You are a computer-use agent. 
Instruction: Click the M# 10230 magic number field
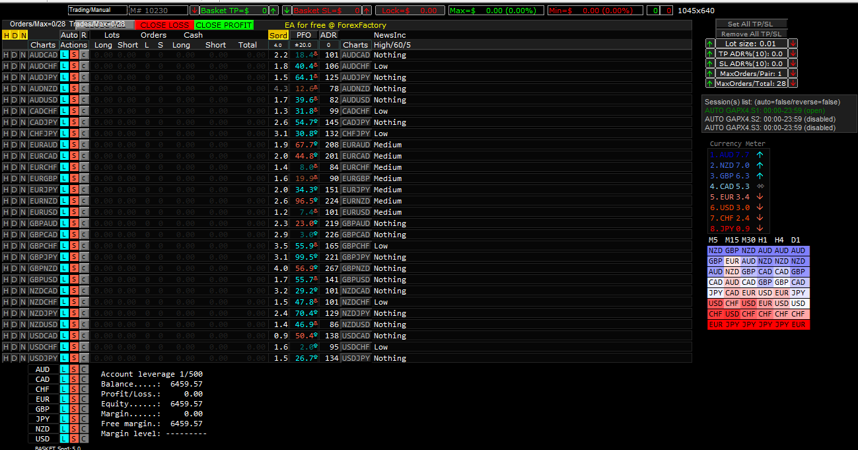(159, 11)
